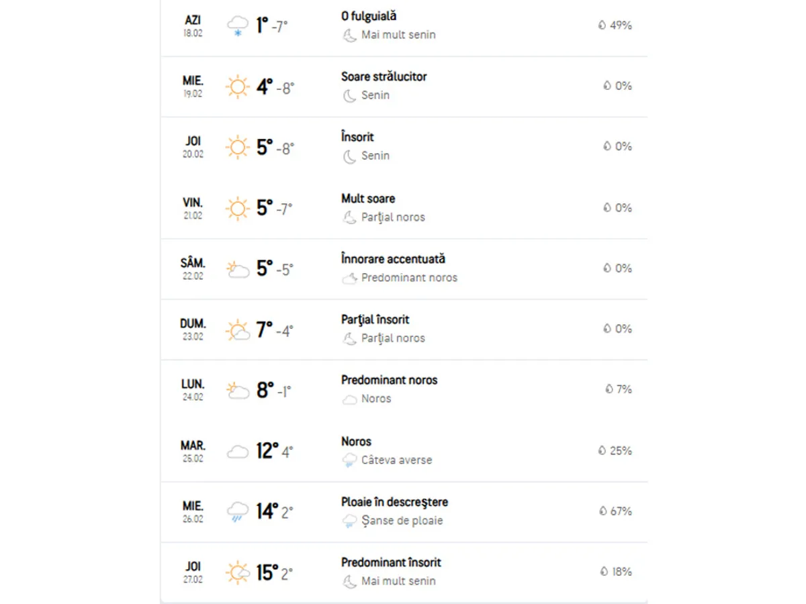Open the 'Soare strălucitor' day forecast
Screen dimensions: 806x604
(x=384, y=77)
